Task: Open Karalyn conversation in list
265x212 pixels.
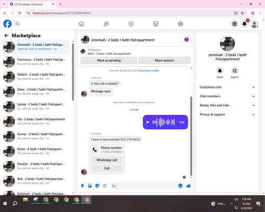Action: [x=36, y=166]
